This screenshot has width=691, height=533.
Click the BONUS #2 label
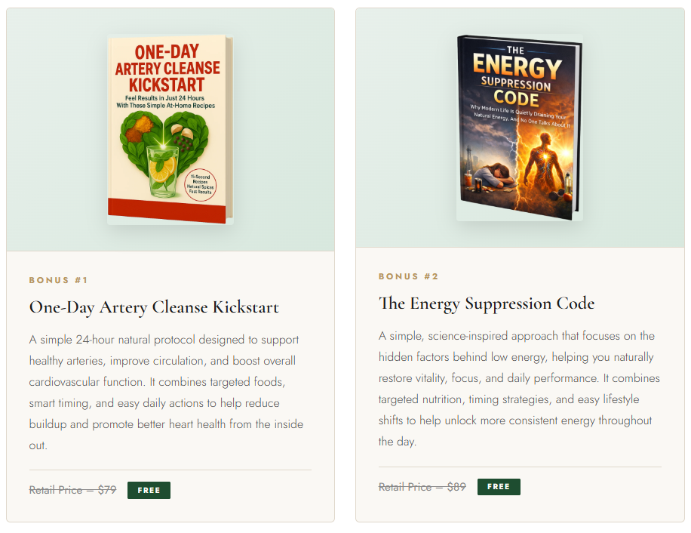point(408,276)
